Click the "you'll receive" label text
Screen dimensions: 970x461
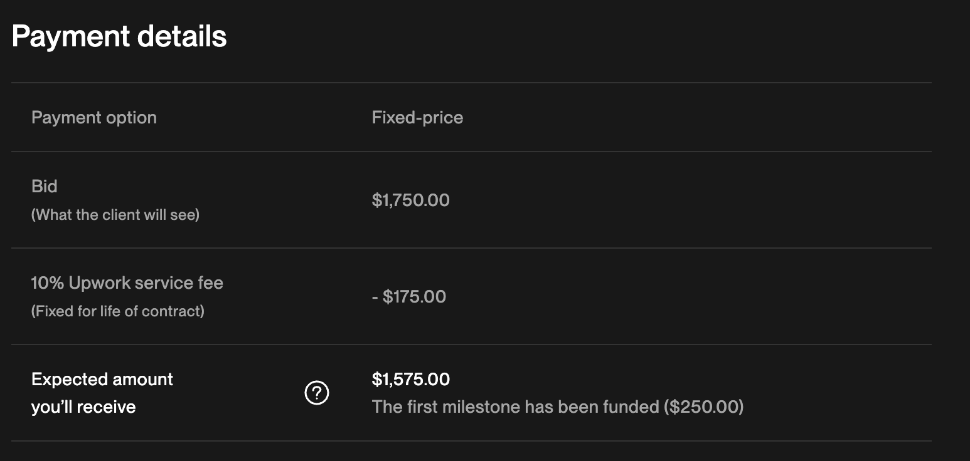click(83, 407)
